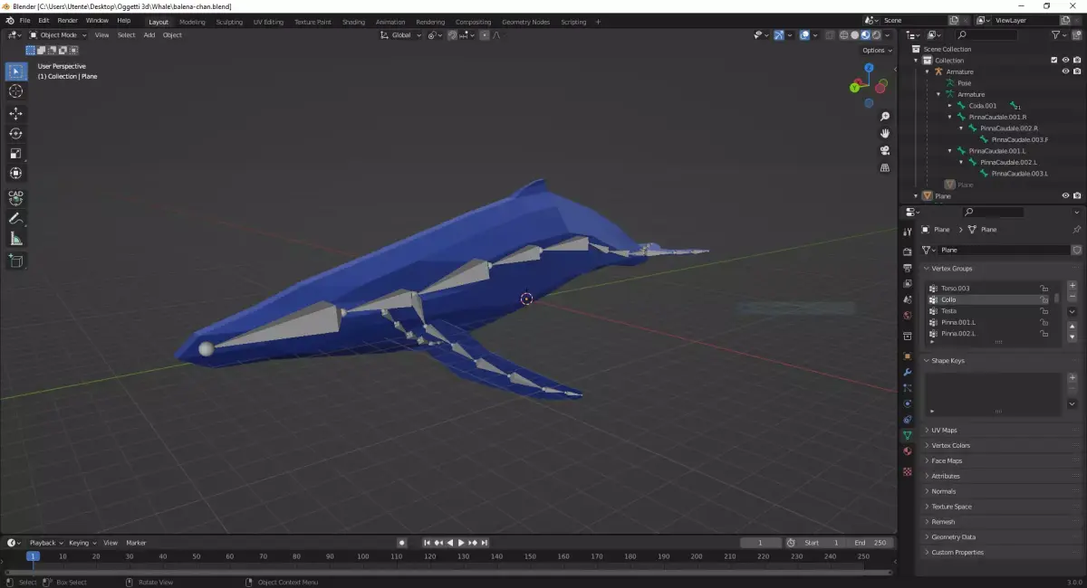Hide the Collection via its eye icon
The height and width of the screenshot is (588, 1087).
tap(1065, 61)
